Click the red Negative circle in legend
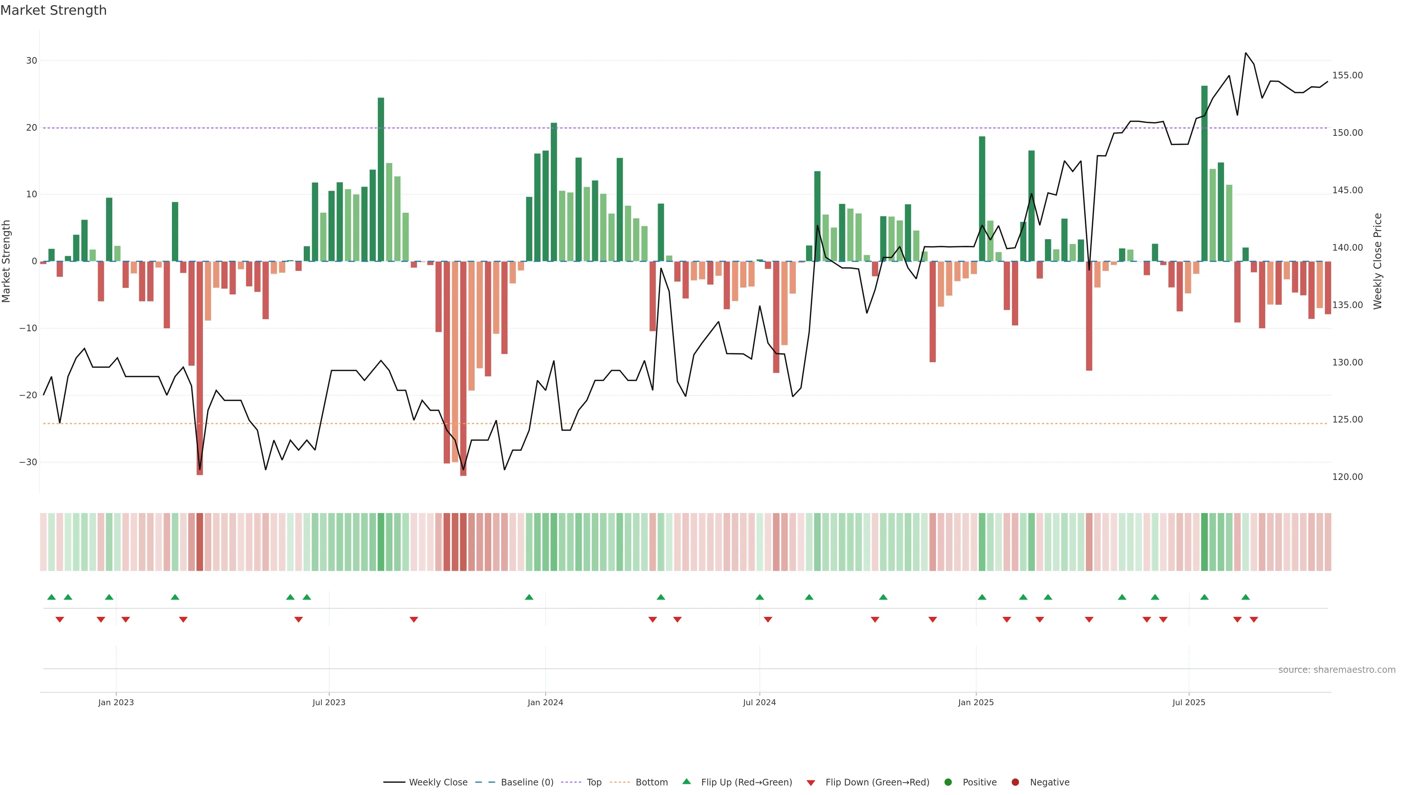Image resolution: width=1414 pixels, height=795 pixels. (1015, 782)
